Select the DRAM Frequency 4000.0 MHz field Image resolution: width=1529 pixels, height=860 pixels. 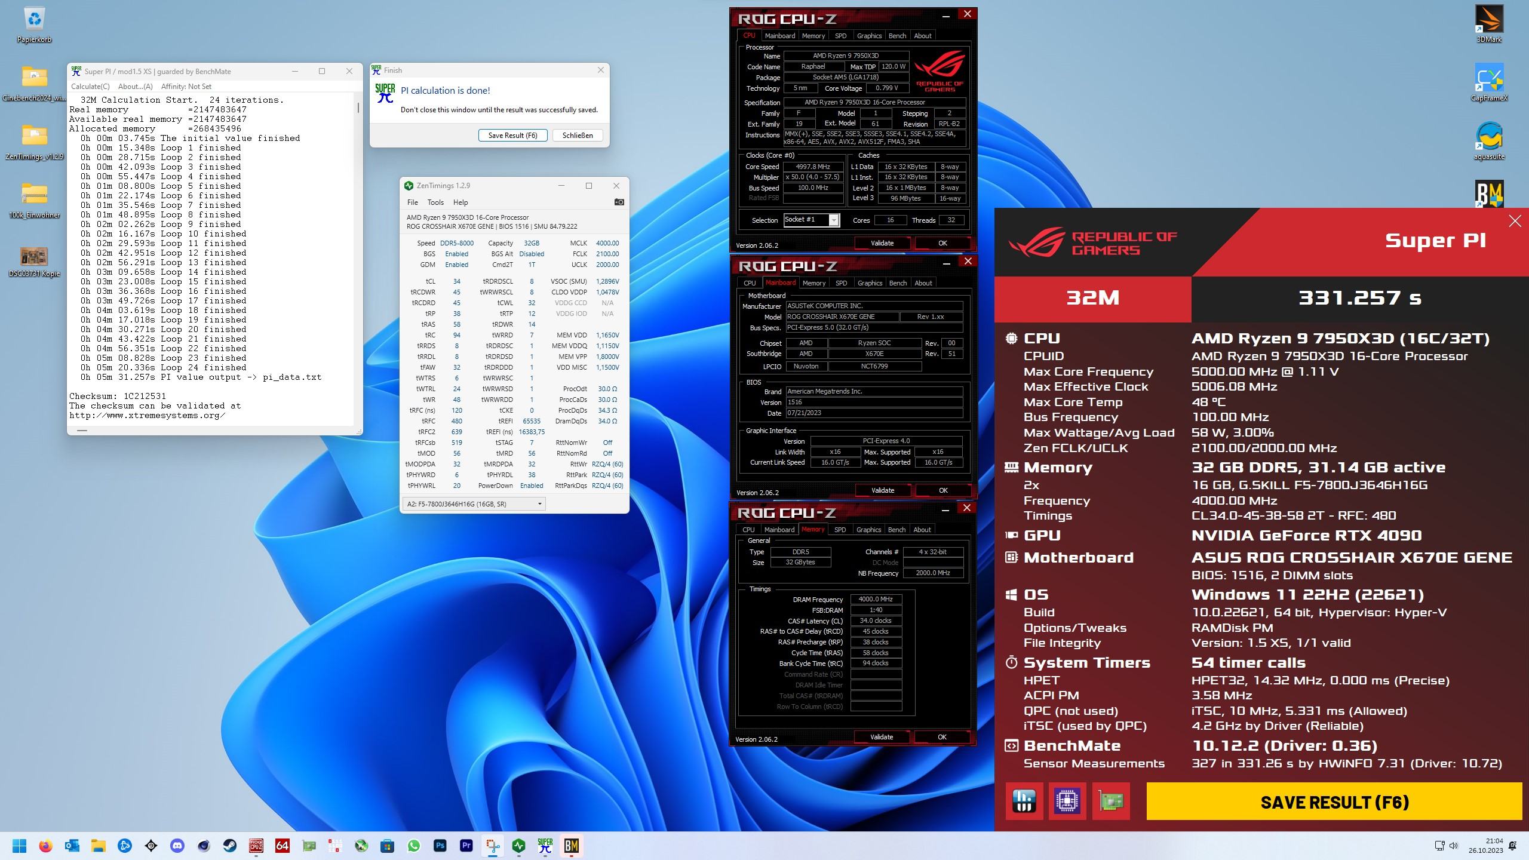pos(876,599)
